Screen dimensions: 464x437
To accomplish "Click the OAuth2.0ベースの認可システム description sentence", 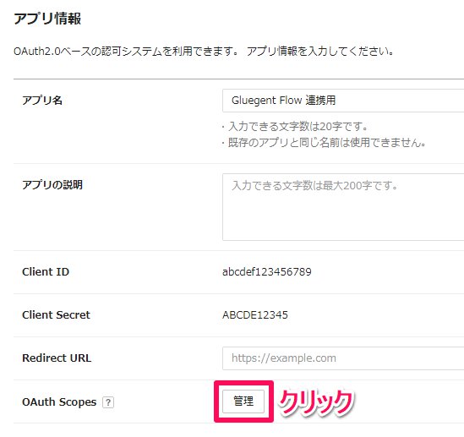I will (x=204, y=52).
